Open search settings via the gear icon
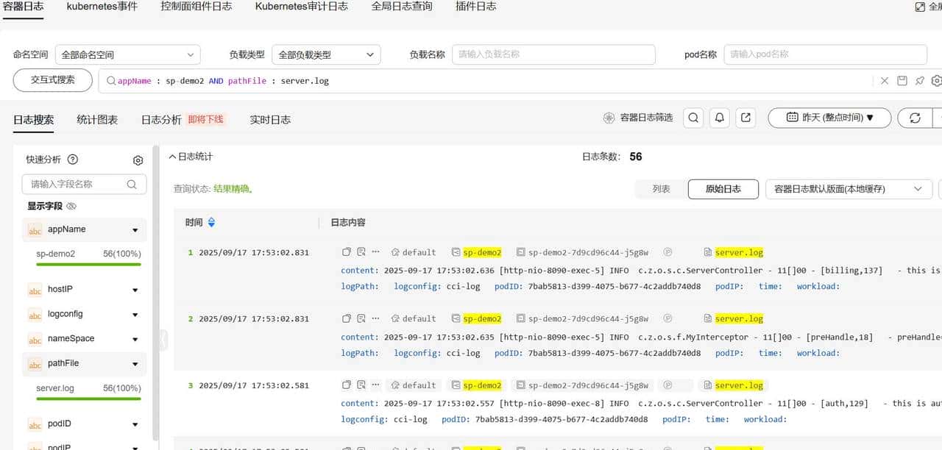Image resolution: width=942 pixels, height=450 pixels. click(x=936, y=81)
